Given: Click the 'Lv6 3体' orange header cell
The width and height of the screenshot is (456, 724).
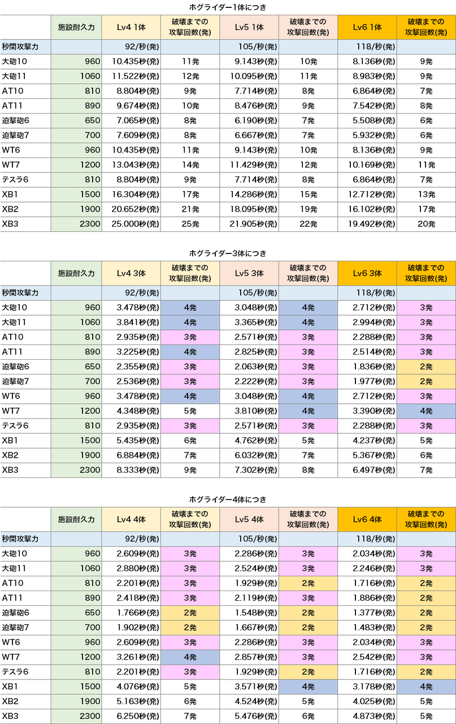Looking at the screenshot, I should tap(367, 273).
